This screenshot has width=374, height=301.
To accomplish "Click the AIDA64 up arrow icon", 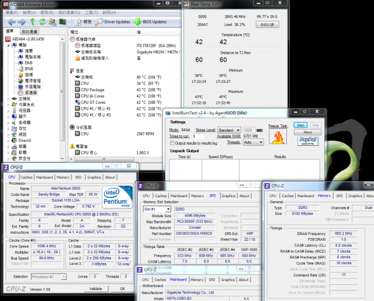I will point(33,22).
